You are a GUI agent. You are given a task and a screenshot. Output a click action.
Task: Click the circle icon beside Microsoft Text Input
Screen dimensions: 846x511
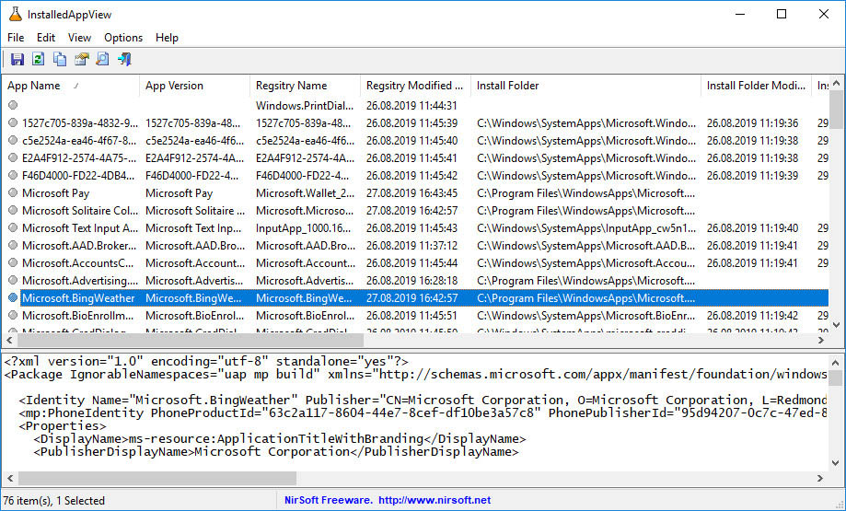pos(13,227)
